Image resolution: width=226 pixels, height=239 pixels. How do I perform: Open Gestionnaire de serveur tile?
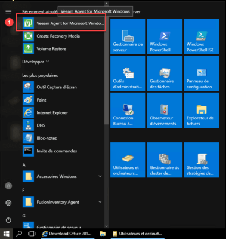(128, 36)
